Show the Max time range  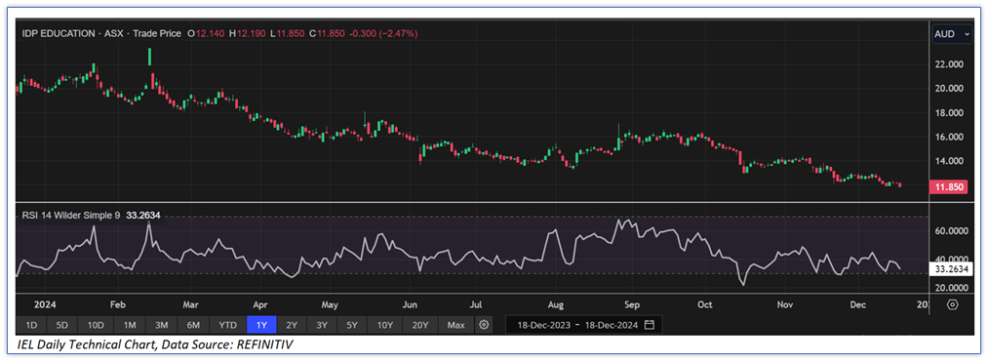coord(455,325)
